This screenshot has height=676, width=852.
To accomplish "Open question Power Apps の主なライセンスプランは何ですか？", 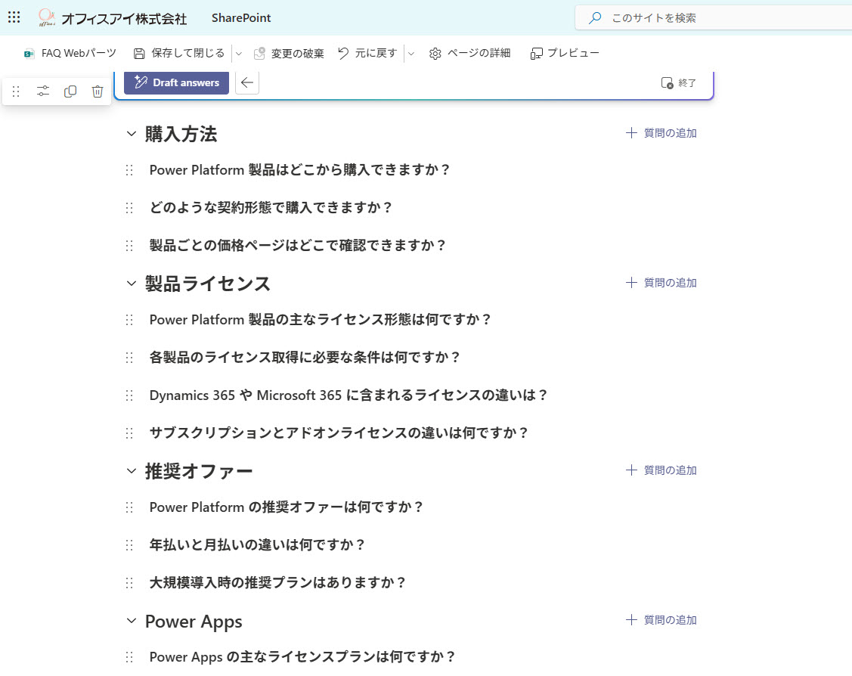I will pos(302,657).
